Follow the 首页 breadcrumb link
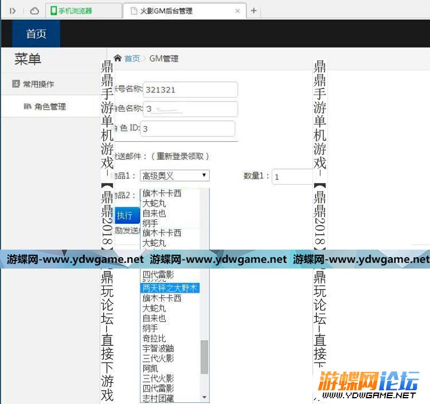This screenshot has height=404, width=430. 132,59
